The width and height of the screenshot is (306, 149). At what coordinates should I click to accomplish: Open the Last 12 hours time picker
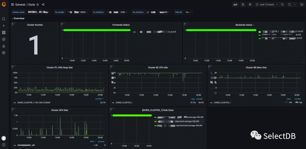[x=267, y=5]
